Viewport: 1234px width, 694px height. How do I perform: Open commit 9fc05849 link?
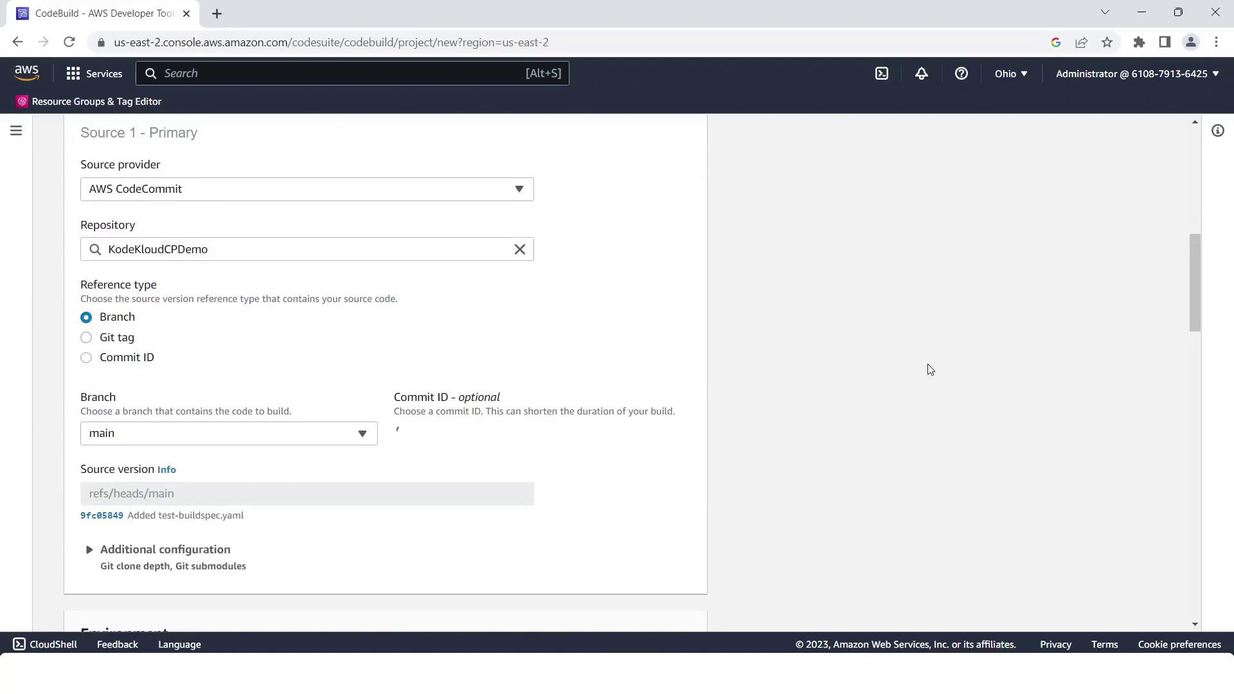pos(102,515)
